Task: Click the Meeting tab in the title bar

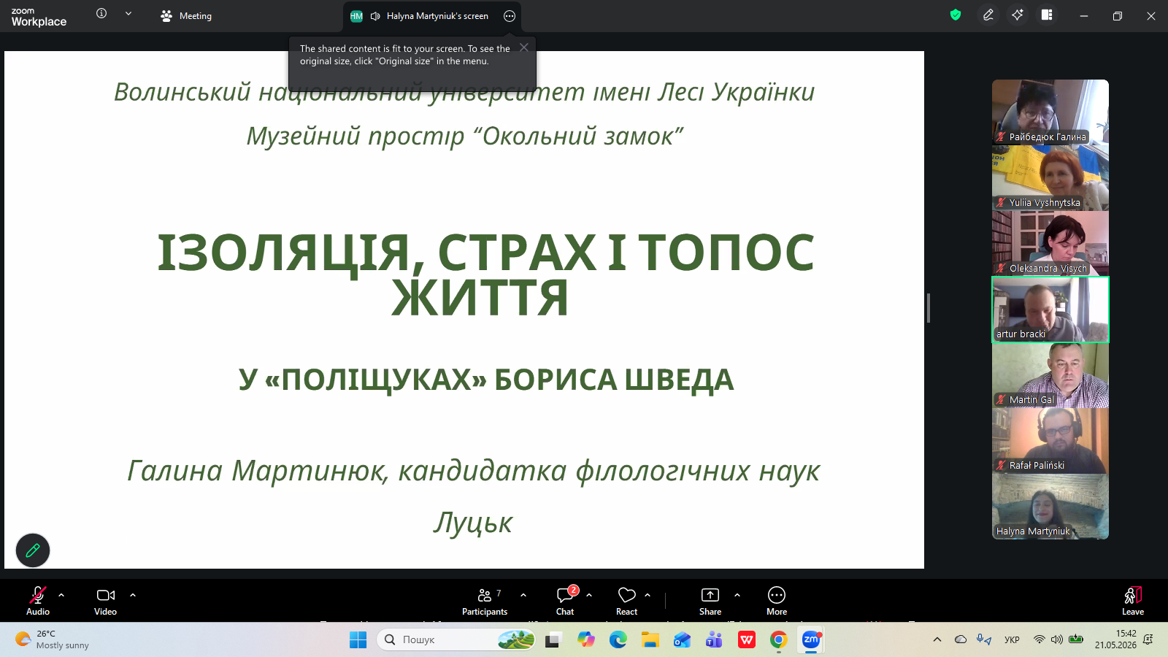Action: coord(186,16)
